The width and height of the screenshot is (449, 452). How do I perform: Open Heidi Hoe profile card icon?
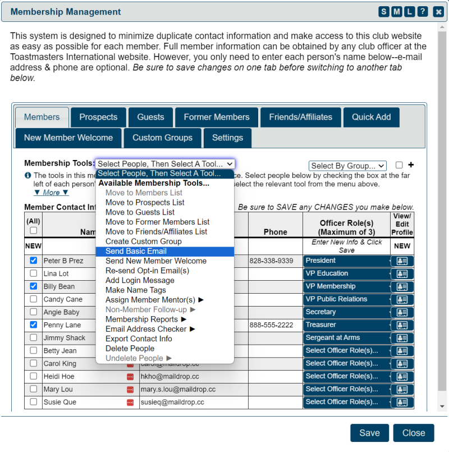402,376
